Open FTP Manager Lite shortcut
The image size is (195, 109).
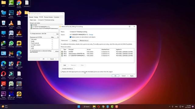tap(19, 65)
